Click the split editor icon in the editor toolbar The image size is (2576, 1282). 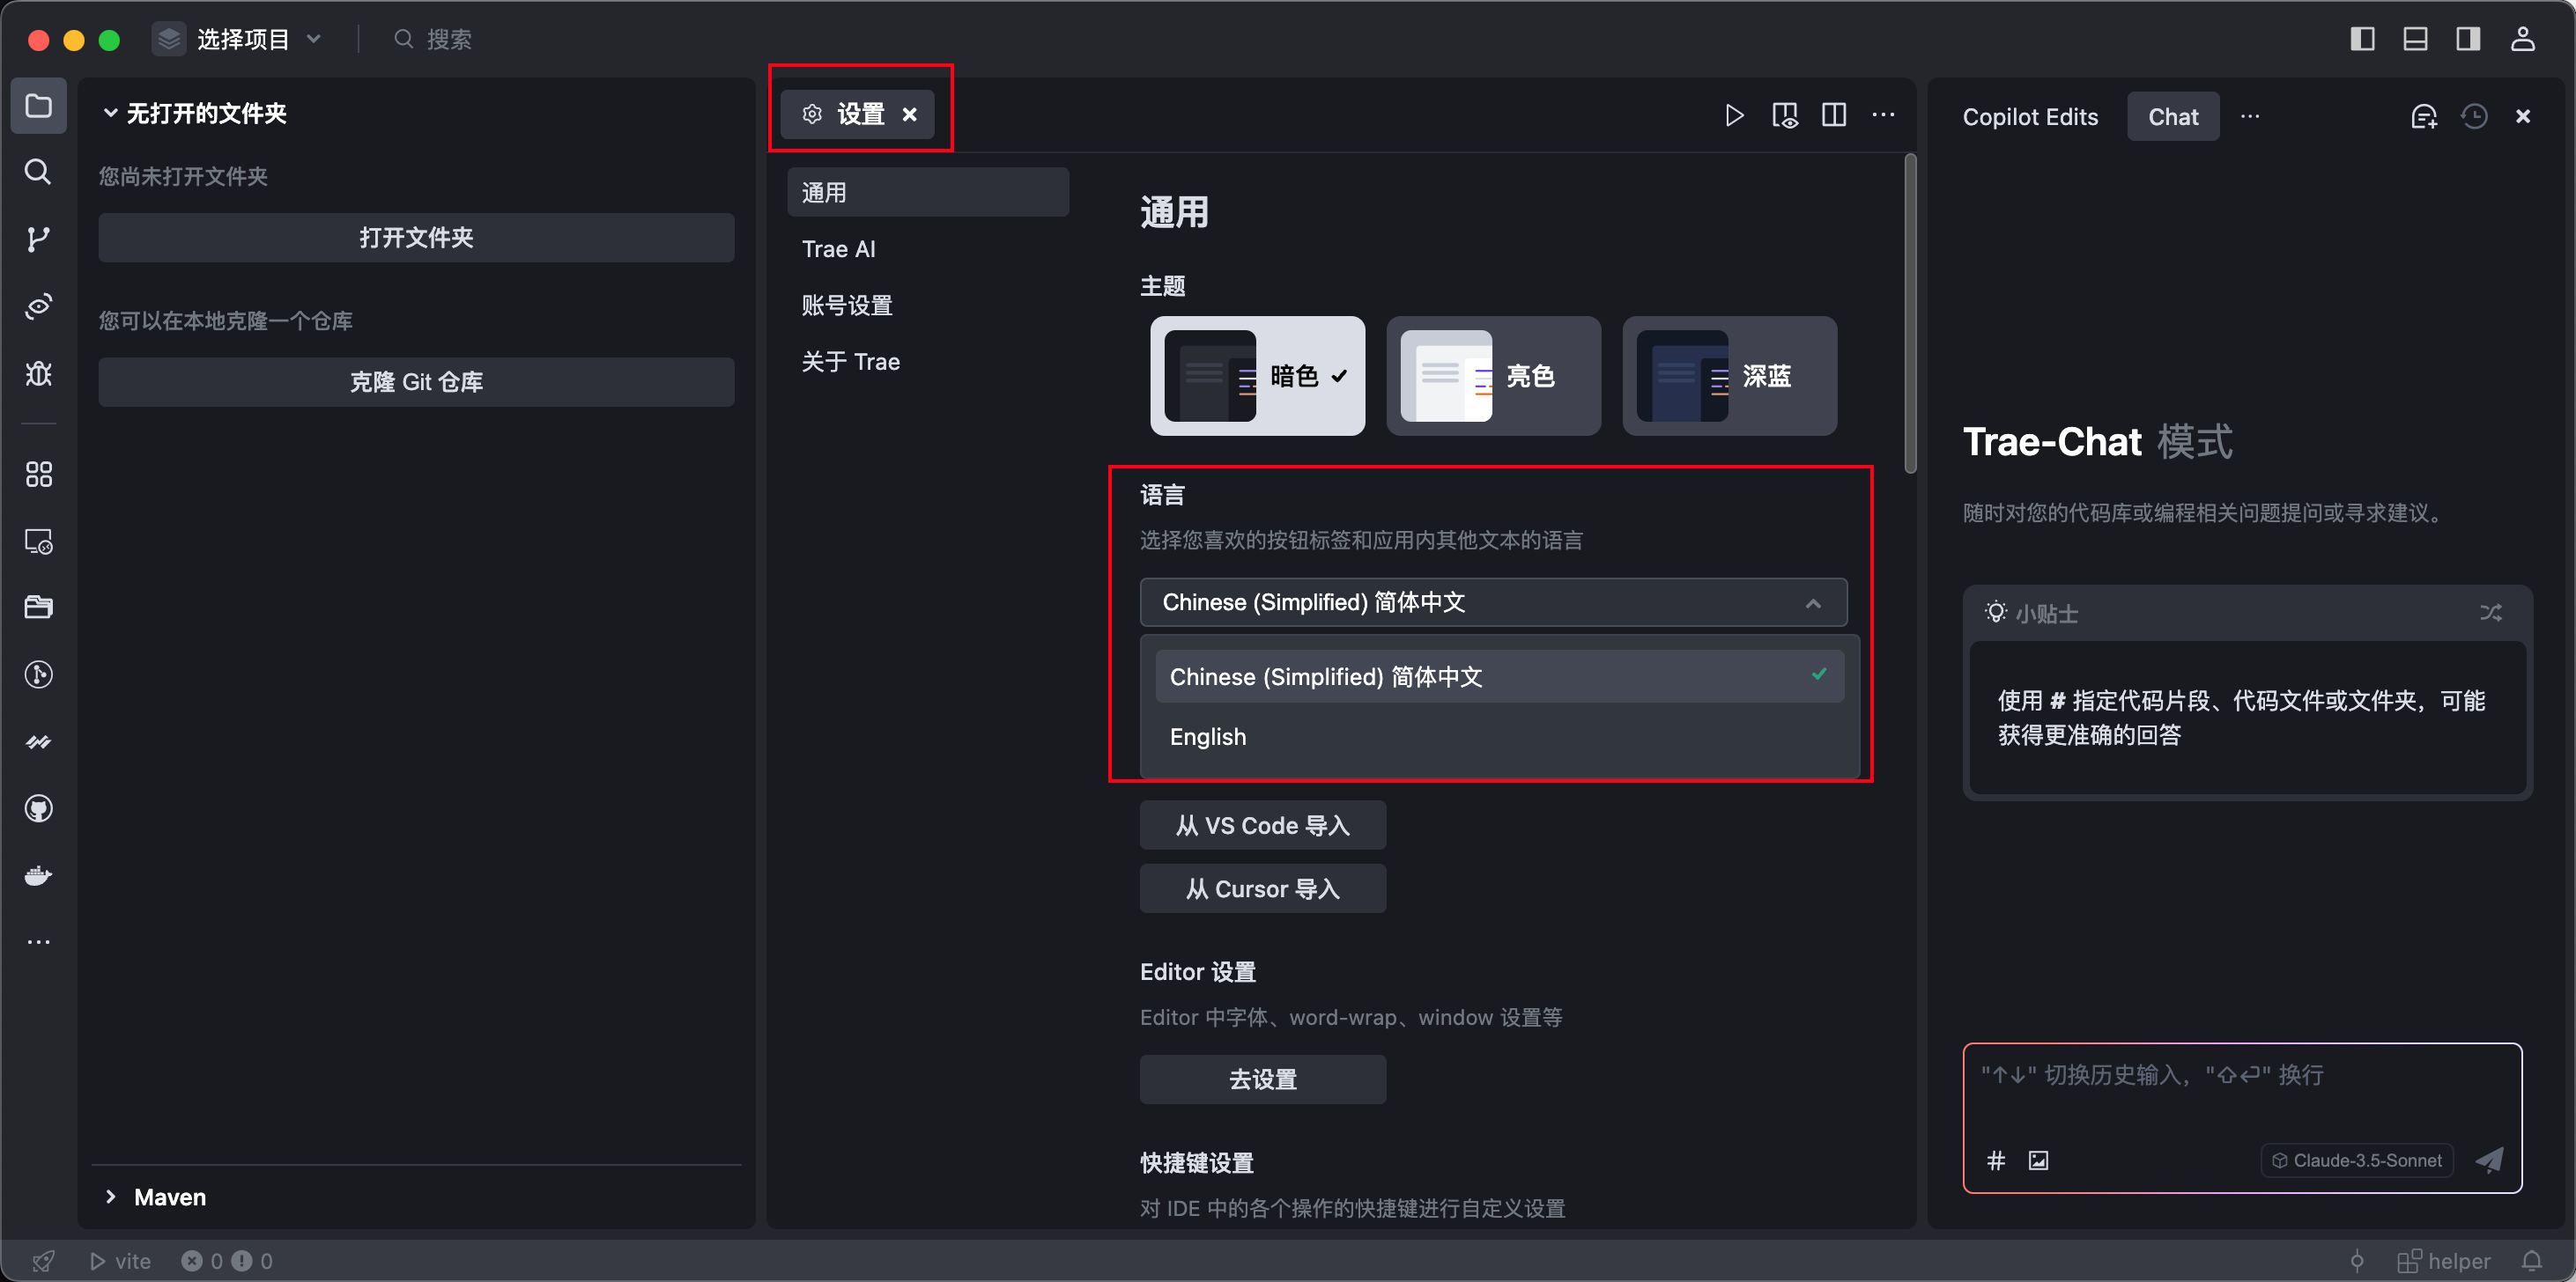[1834, 115]
